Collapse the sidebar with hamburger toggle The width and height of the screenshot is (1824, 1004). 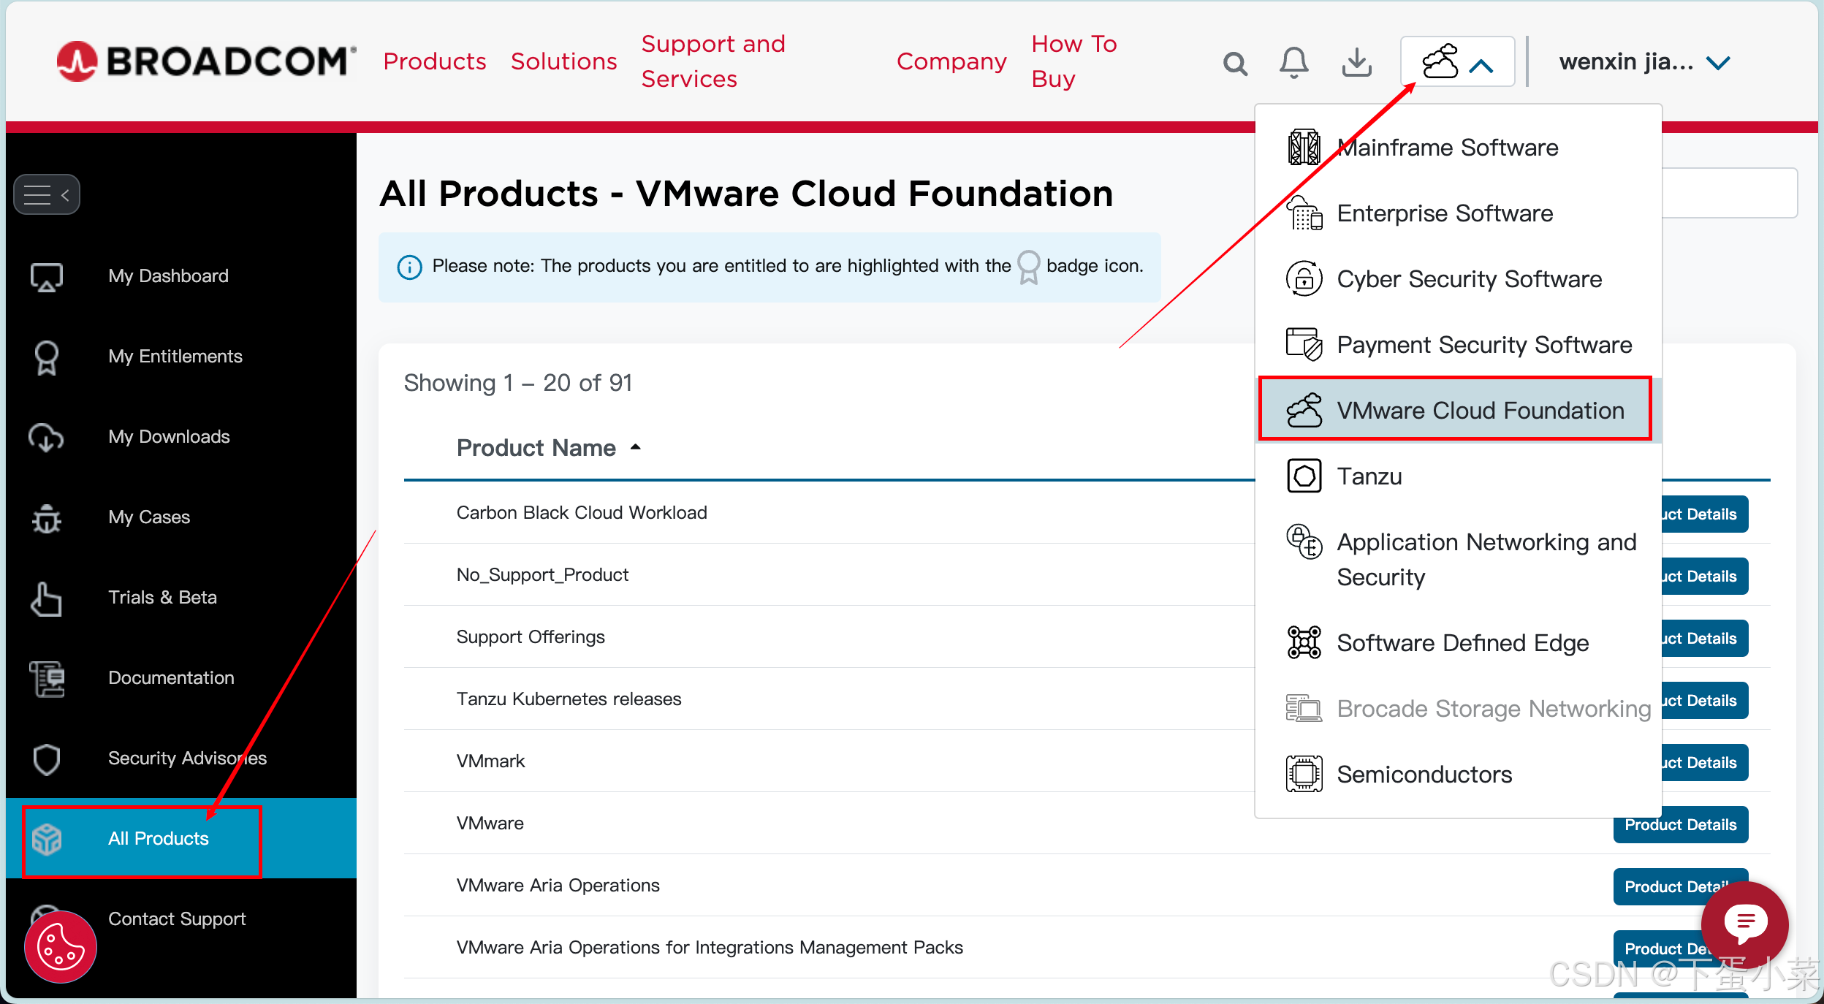coord(47,194)
